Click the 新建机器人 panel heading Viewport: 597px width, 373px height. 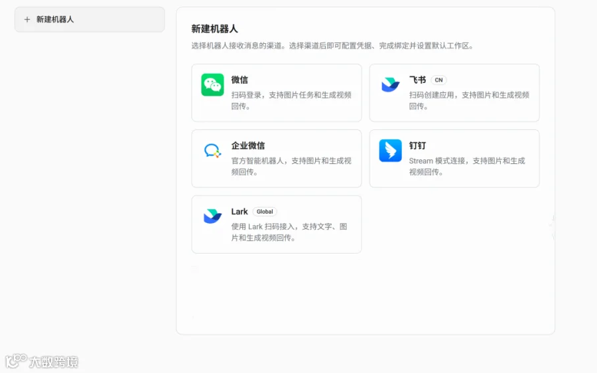pyautogui.click(x=214, y=29)
